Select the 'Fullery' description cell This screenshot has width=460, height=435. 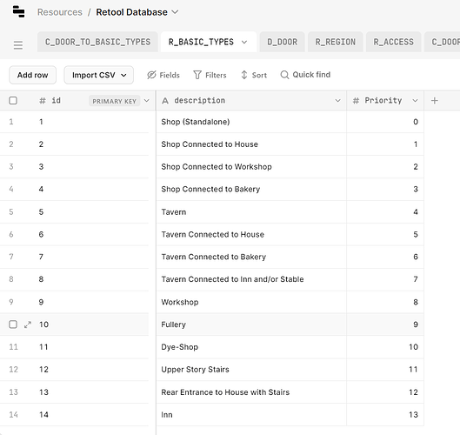click(x=251, y=325)
